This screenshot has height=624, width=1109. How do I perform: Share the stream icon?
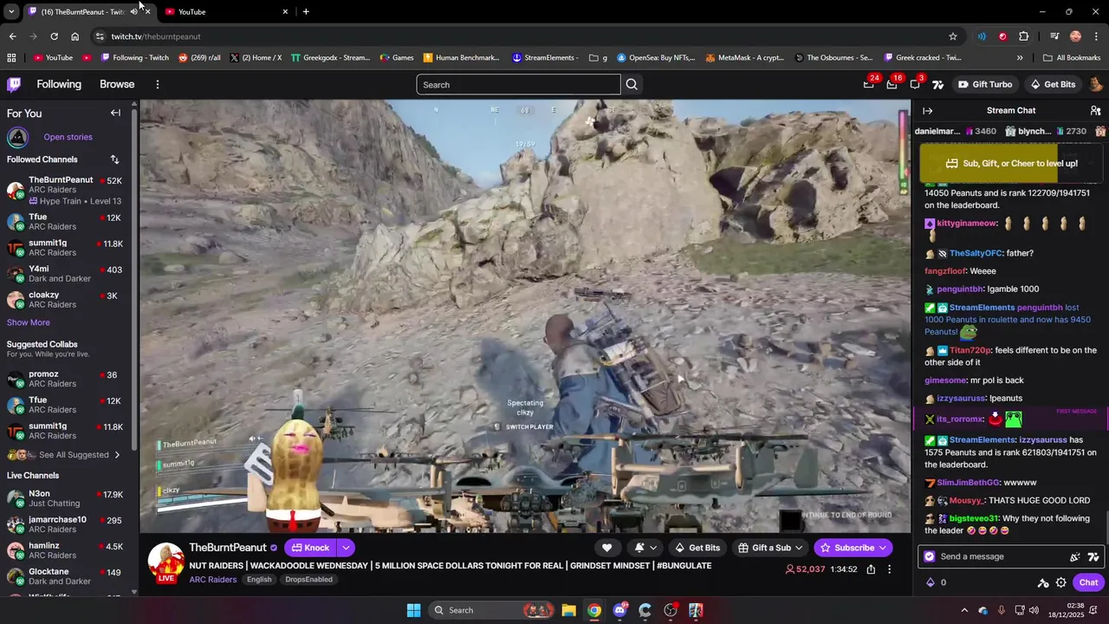[x=871, y=569]
